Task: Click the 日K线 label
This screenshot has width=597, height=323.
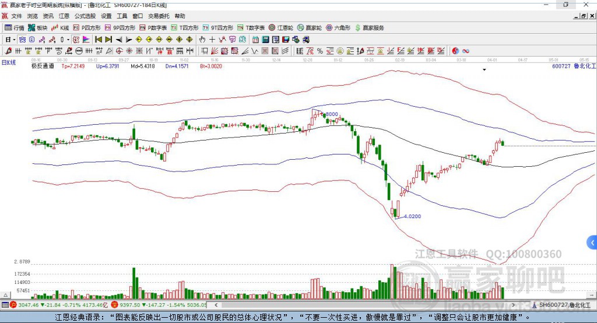Action: pyautogui.click(x=8, y=62)
